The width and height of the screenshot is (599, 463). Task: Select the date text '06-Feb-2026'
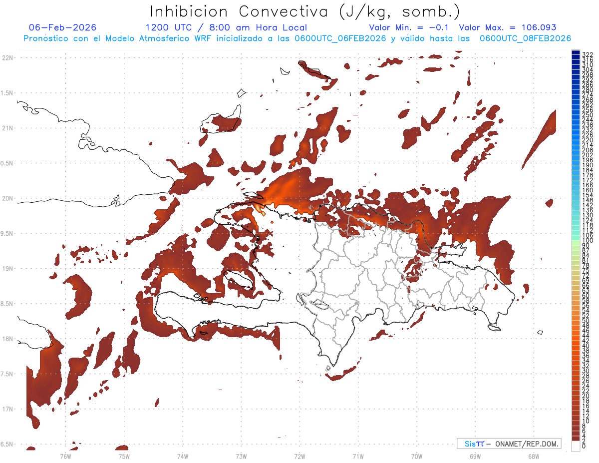coord(63,27)
